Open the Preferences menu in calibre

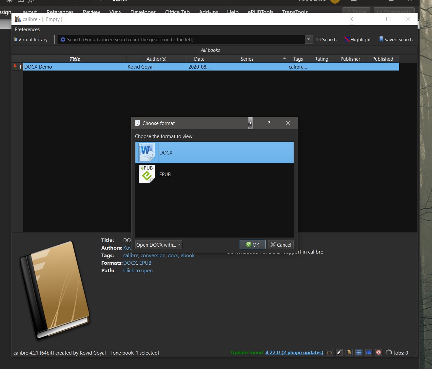(27, 30)
